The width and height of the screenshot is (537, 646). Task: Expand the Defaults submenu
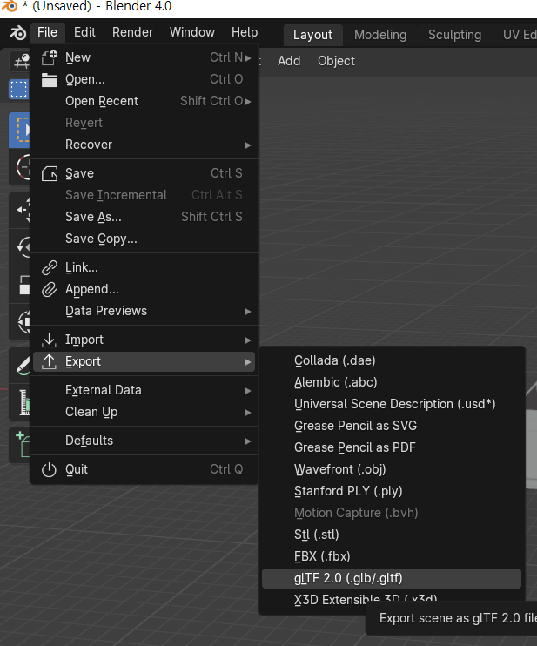coord(144,441)
